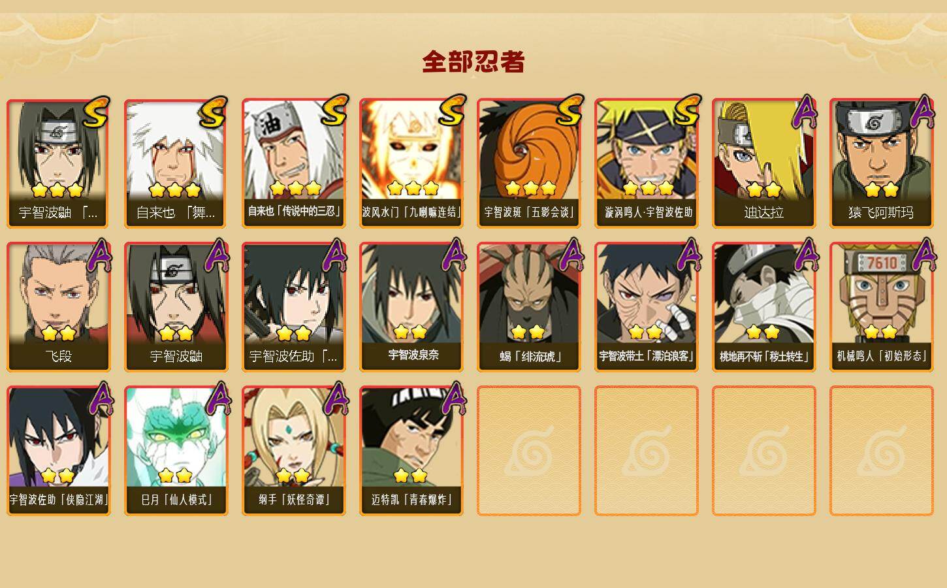
Task: Choose the 飞段 ninja card
Action: tap(59, 307)
